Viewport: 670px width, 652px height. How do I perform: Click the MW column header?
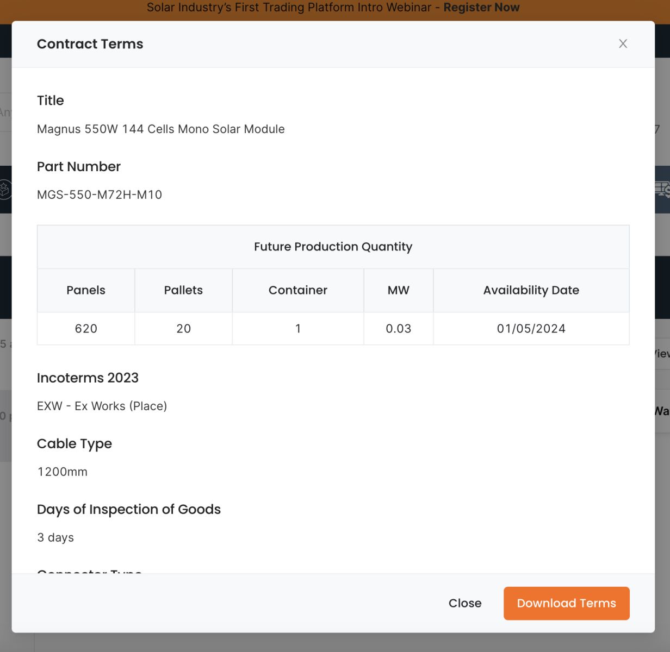(399, 290)
